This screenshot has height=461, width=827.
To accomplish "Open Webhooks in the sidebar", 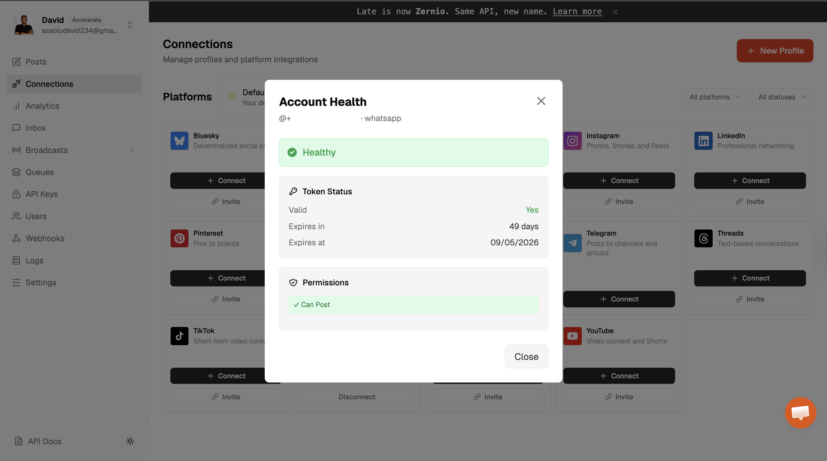I will pos(45,238).
